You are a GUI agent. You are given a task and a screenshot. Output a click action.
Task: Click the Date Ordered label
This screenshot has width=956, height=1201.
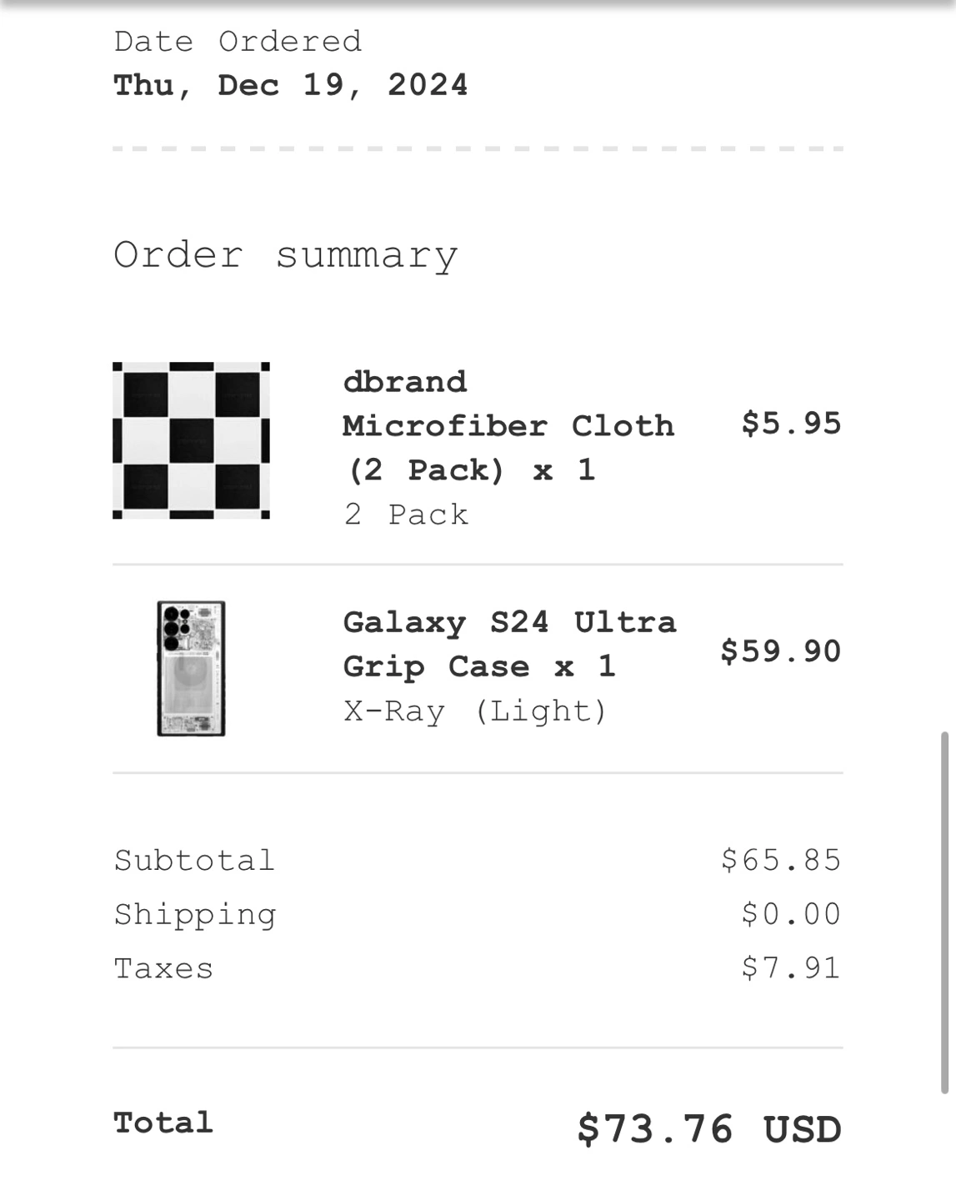pyautogui.click(x=238, y=42)
